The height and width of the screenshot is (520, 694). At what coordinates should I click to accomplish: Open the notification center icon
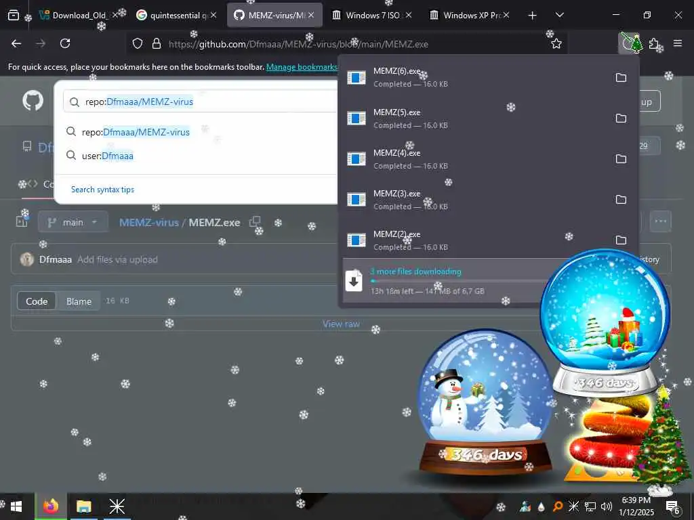tap(672, 506)
